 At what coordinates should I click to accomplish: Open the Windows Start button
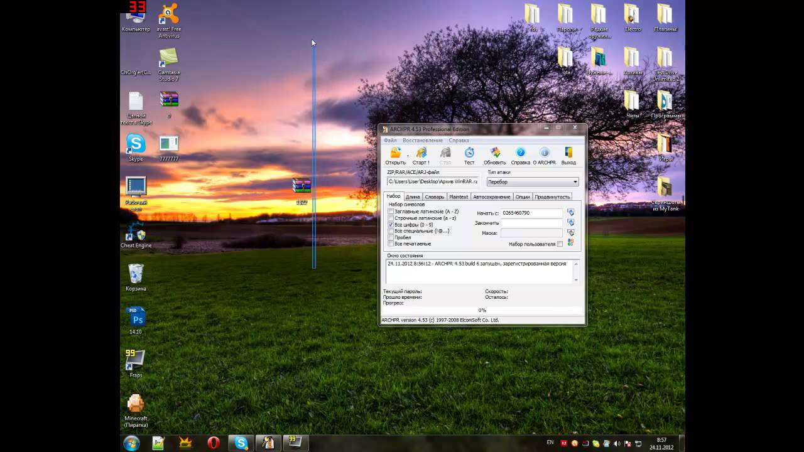pyautogui.click(x=132, y=443)
